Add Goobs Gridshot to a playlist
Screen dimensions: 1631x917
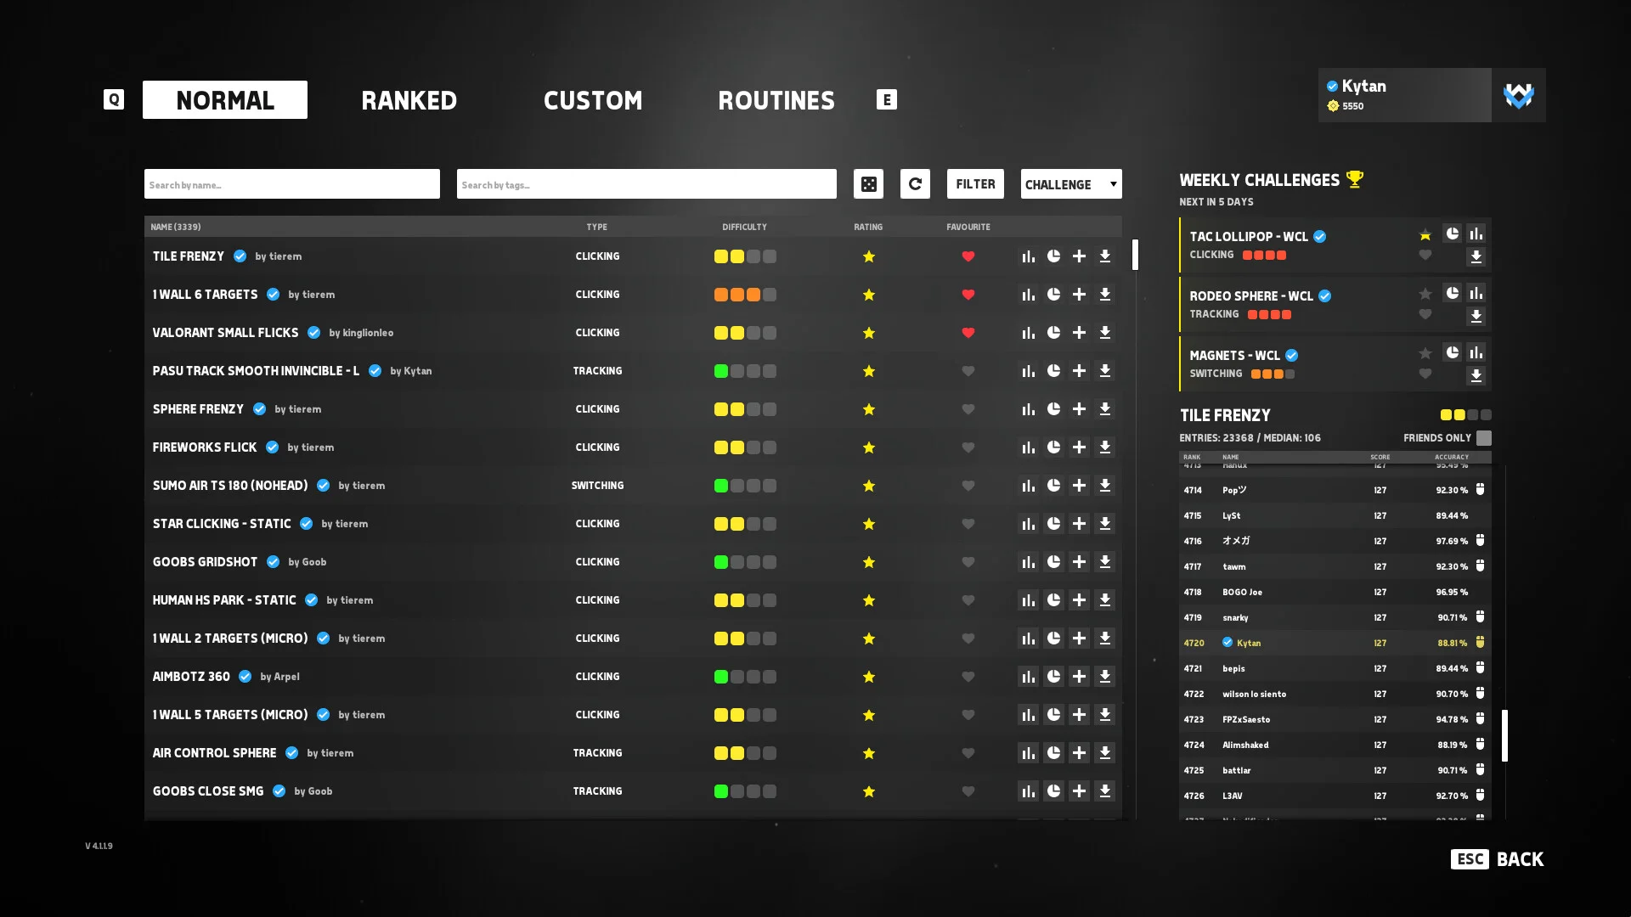[x=1080, y=561]
